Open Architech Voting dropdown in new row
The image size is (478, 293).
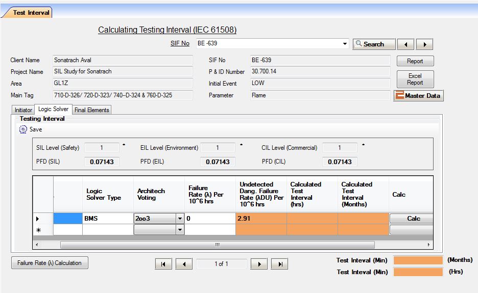pos(179,230)
